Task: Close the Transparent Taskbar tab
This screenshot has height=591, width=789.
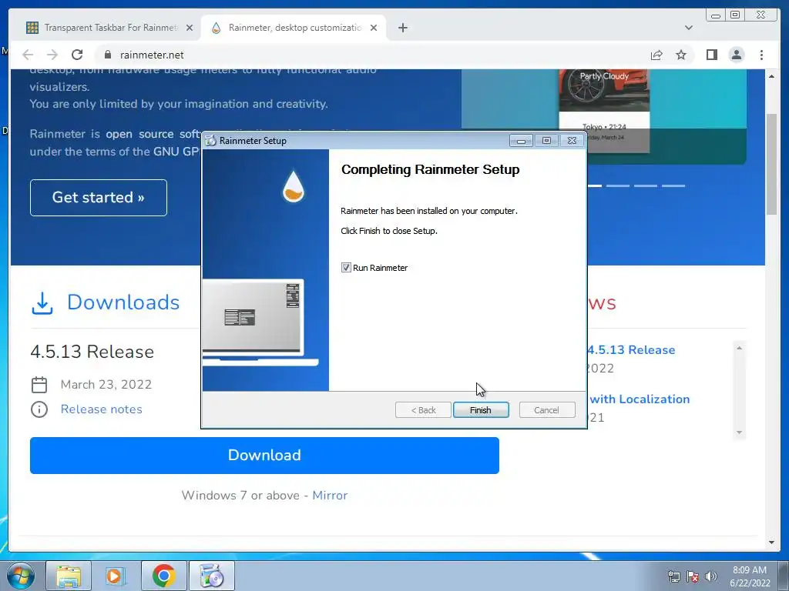Action: pos(190,28)
